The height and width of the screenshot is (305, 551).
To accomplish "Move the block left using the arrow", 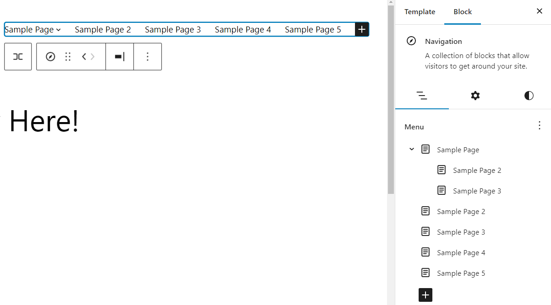I will [x=83, y=56].
